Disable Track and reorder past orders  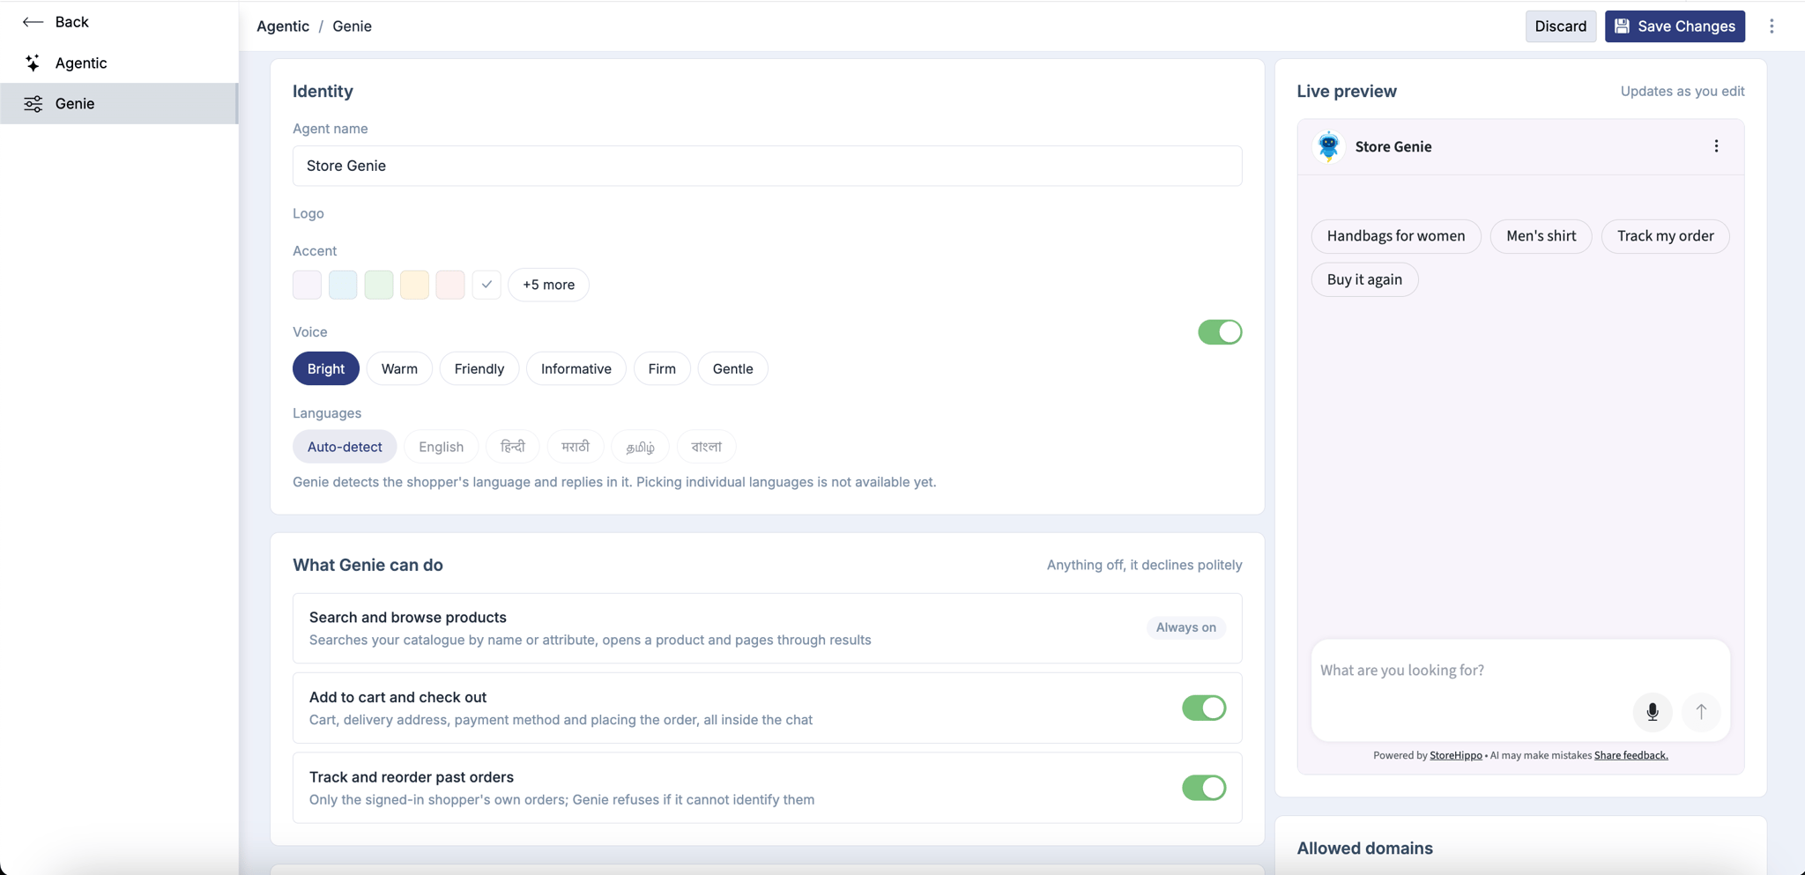coord(1204,788)
